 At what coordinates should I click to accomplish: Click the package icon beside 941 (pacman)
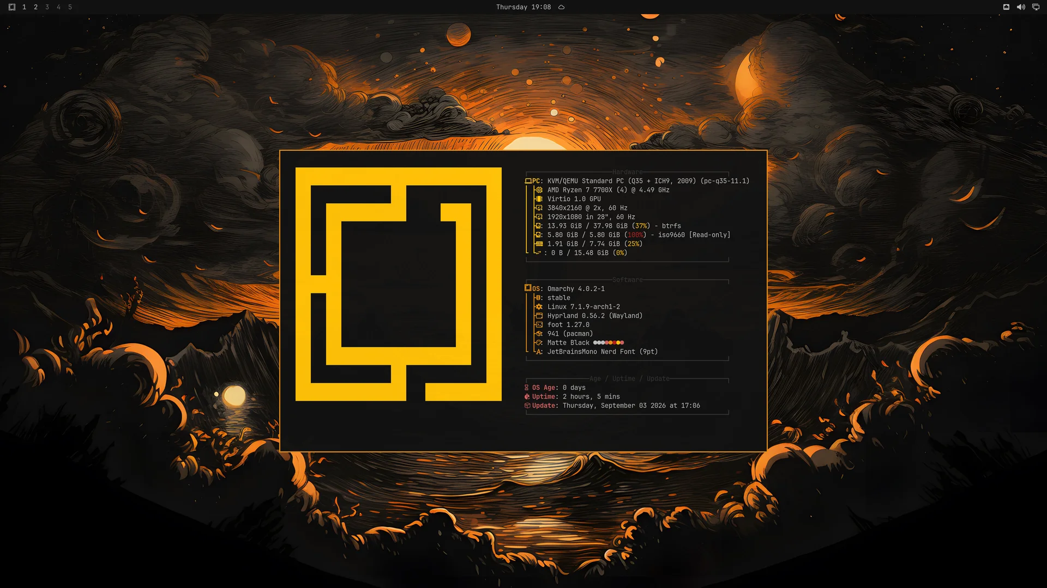[x=539, y=334]
